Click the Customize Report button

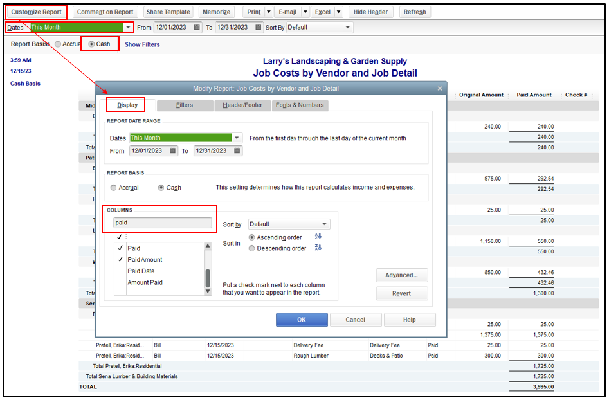(36, 12)
